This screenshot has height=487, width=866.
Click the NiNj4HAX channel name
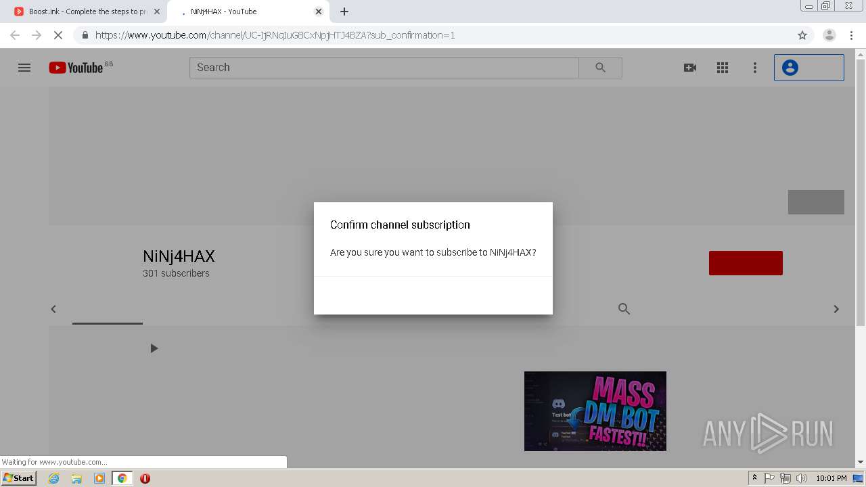pos(179,256)
